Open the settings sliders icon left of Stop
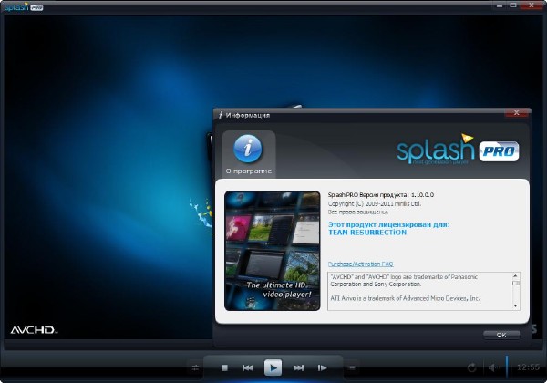The height and width of the screenshot is (383, 547). (x=195, y=367)
